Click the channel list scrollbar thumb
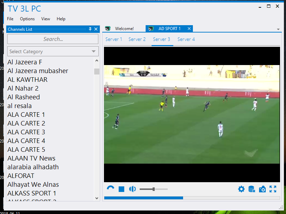Viewport: 286px width, 214px height. click(x=97, y=71)
